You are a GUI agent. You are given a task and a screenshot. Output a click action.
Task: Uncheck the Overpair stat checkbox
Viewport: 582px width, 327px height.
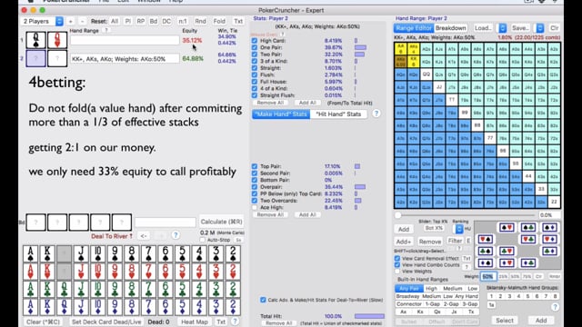255,187
